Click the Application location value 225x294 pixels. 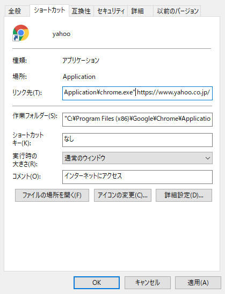[79, 77]
